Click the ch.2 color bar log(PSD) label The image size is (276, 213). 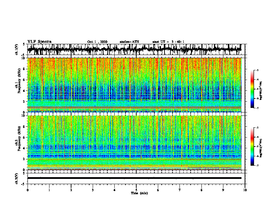pos(261,148)
